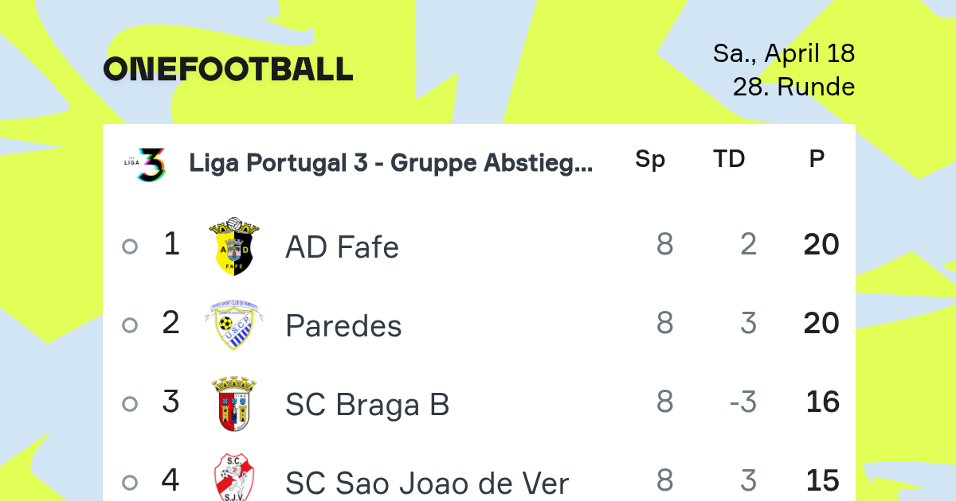Viewport: 956px width, 501px height.
Task: Click the Sp column header
Action: click(650, 160)
